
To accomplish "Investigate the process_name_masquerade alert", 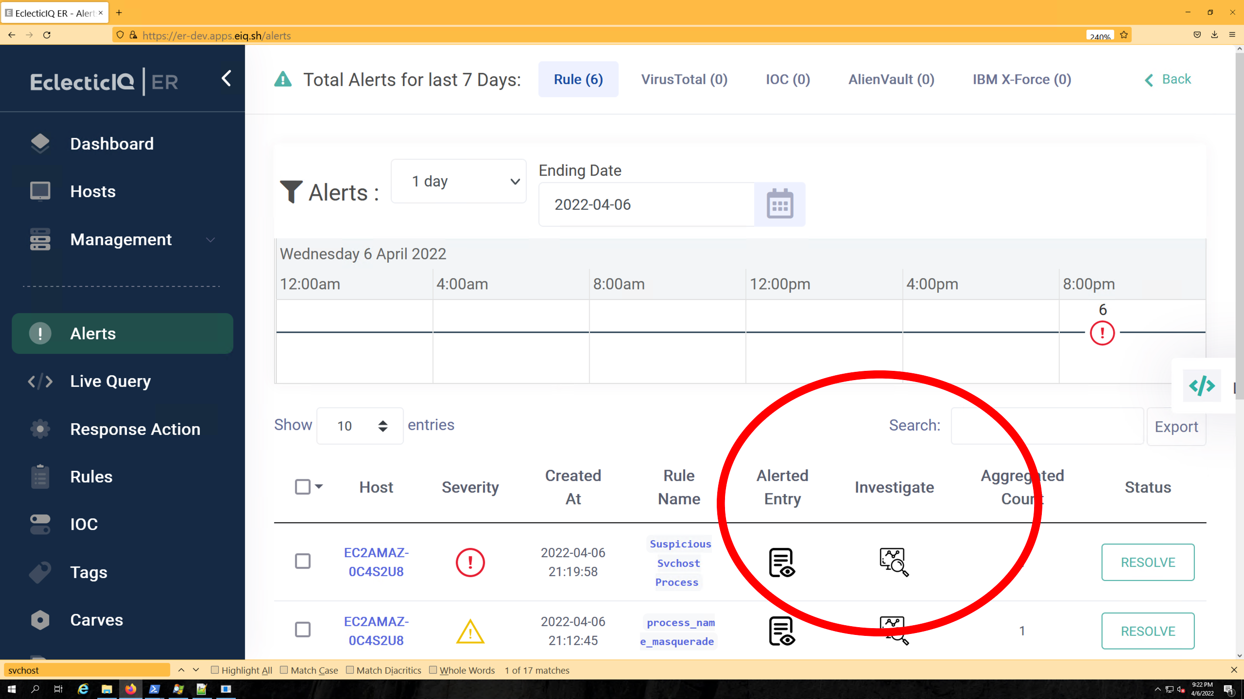I will click(x=894, y=631).
